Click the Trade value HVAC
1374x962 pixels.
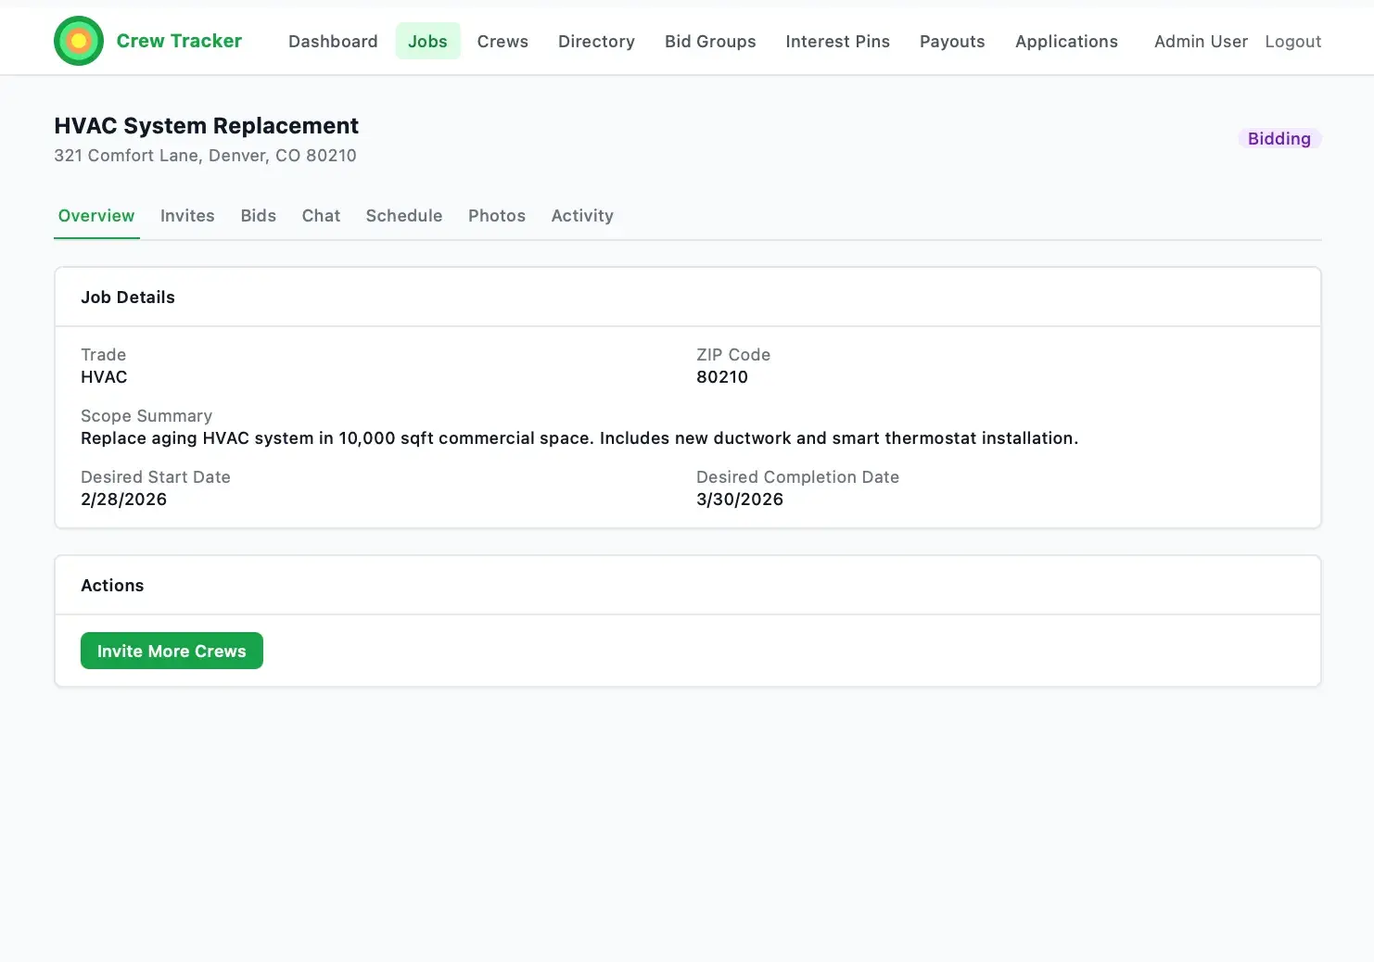tap(104, 377)
